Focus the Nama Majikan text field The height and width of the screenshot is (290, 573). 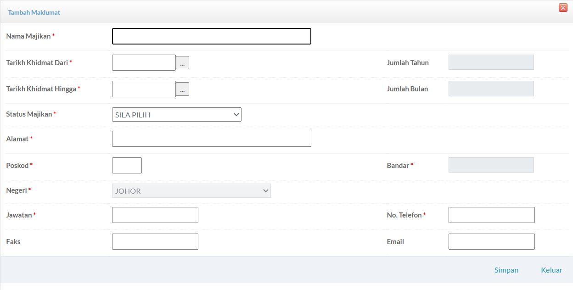211,36
